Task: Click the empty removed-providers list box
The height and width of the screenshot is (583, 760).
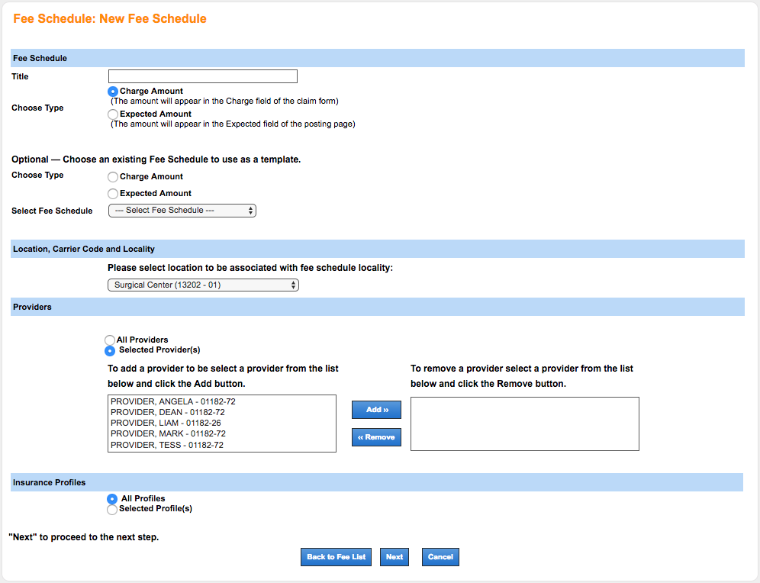Action: pyautogui.click(x=524, y=425)
